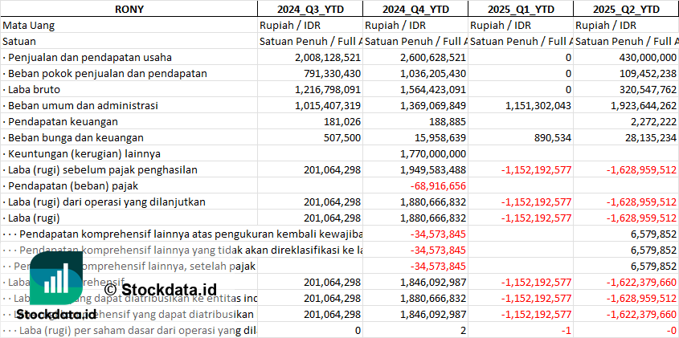The width and height of the screenshot is (679, 338).
Task: Click cell value 507,500
Action: click(x=342, y=137)
